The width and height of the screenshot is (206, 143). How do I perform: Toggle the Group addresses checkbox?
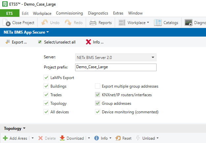coord(98,103)
